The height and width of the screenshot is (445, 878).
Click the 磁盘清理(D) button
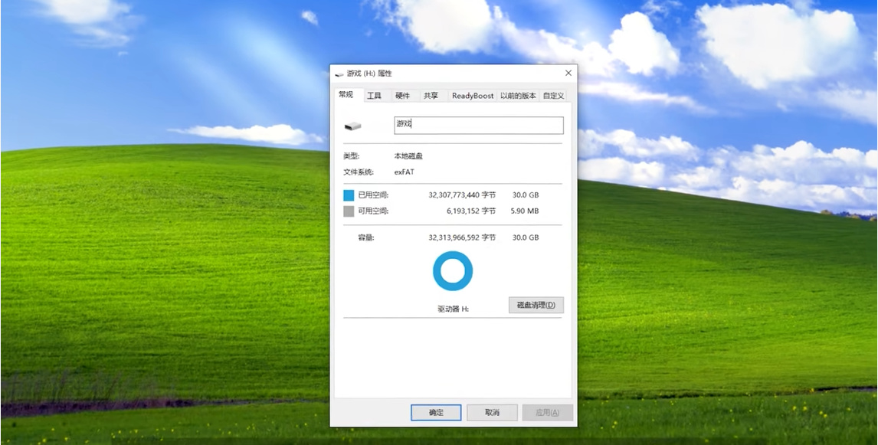[536, 305]
